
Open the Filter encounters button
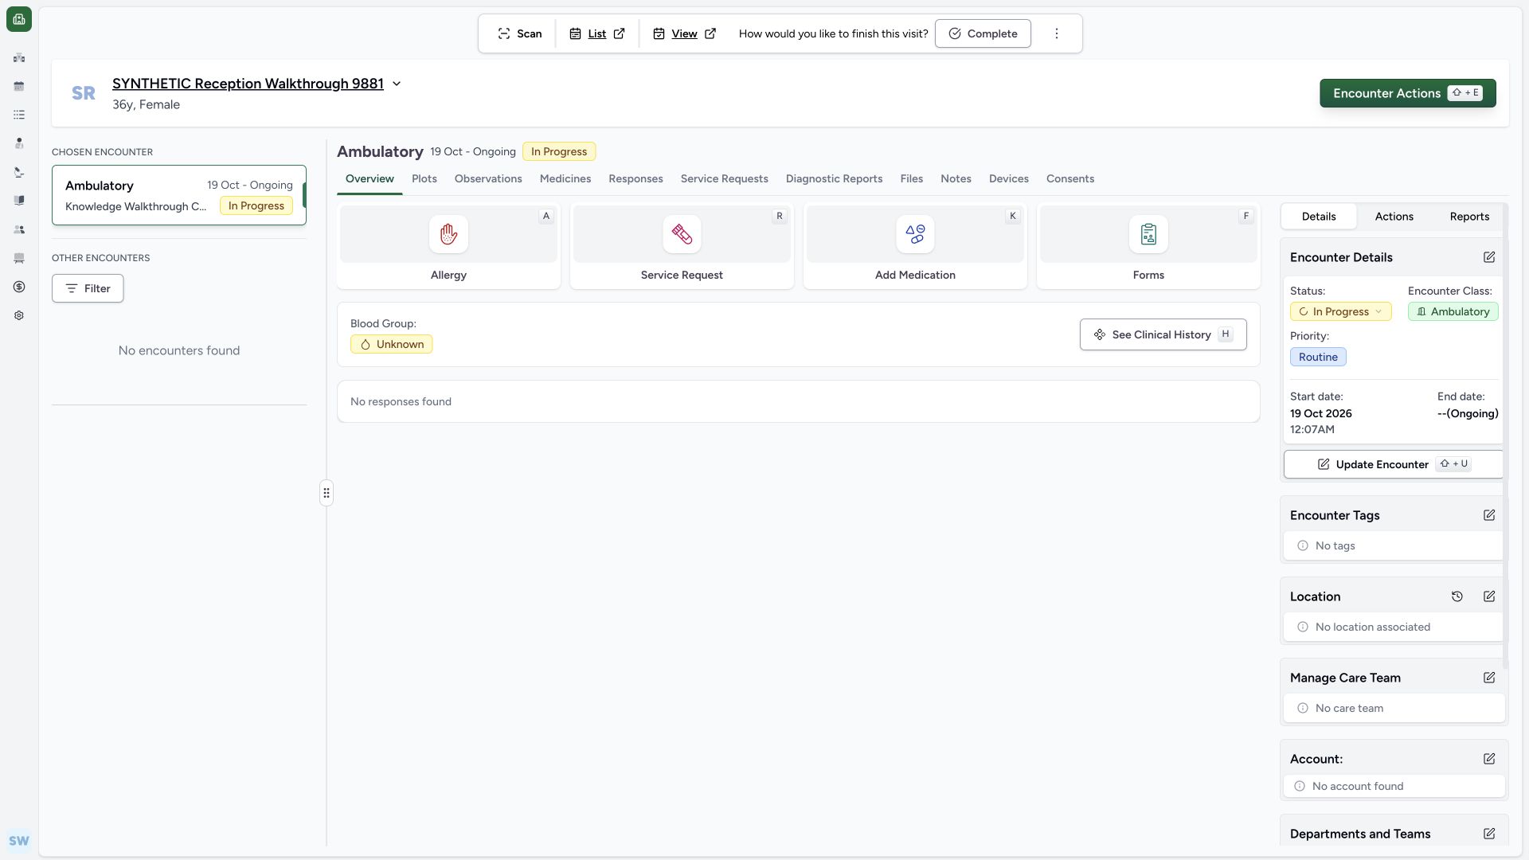click(x=88, y=288)
